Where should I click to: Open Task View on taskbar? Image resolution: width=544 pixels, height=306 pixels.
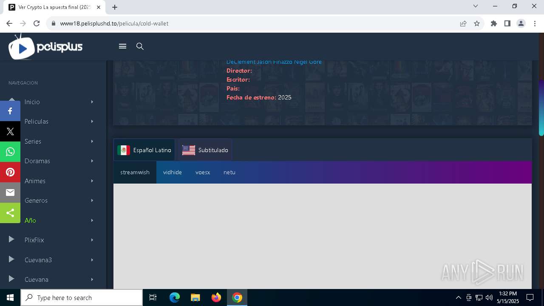(153, 297)
